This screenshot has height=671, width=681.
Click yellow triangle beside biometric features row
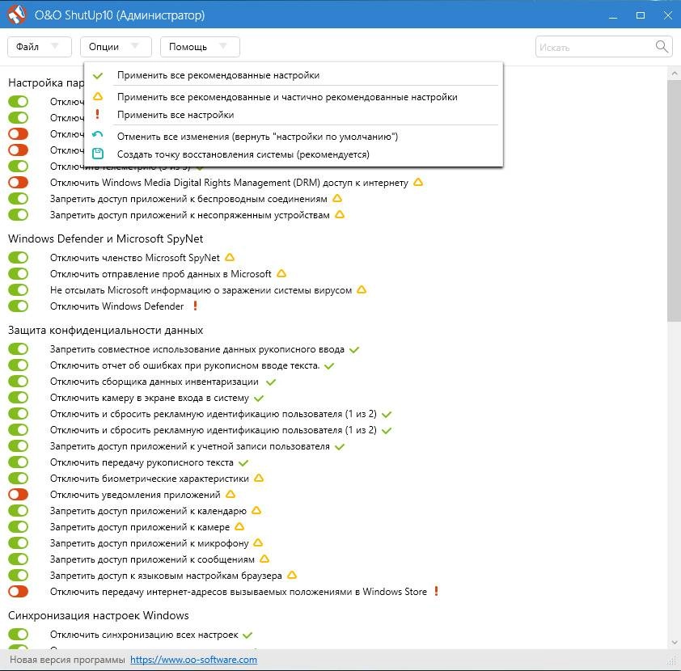point(259,479)
